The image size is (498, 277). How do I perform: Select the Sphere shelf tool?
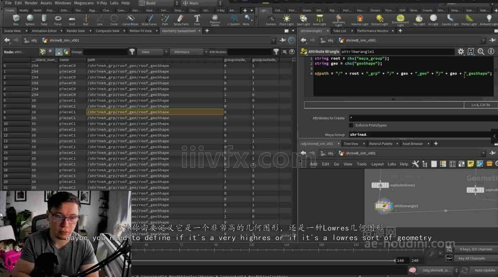[30, 20]
